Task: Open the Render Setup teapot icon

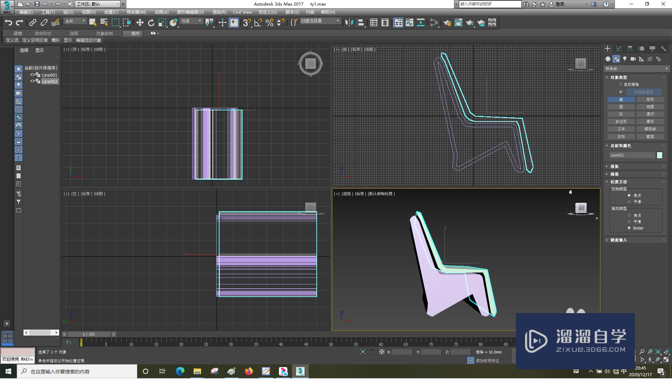Action: 447,23
